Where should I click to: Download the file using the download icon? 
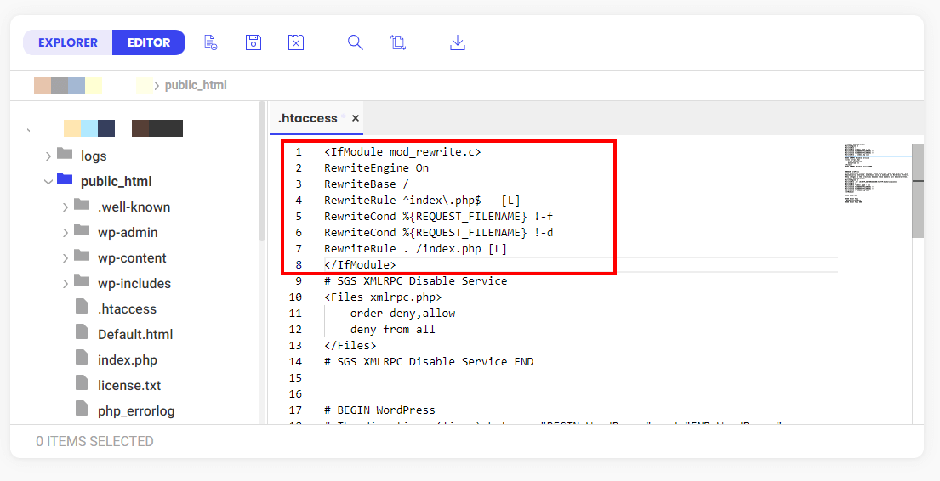click(458, 42)
